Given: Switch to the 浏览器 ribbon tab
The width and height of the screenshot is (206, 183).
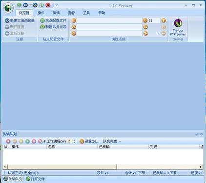Looking at the screenshot, I should 24,13.
